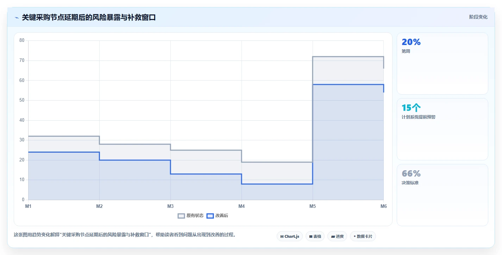Click the 30 y-axis value
This screenshot has width=502, height=255.
click(x=22, y=140)
